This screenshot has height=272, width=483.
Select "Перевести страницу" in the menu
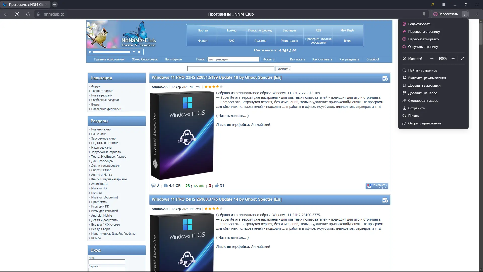coord(424,31)
